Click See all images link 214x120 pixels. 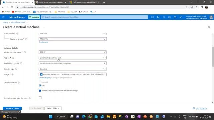coord(44,78)
